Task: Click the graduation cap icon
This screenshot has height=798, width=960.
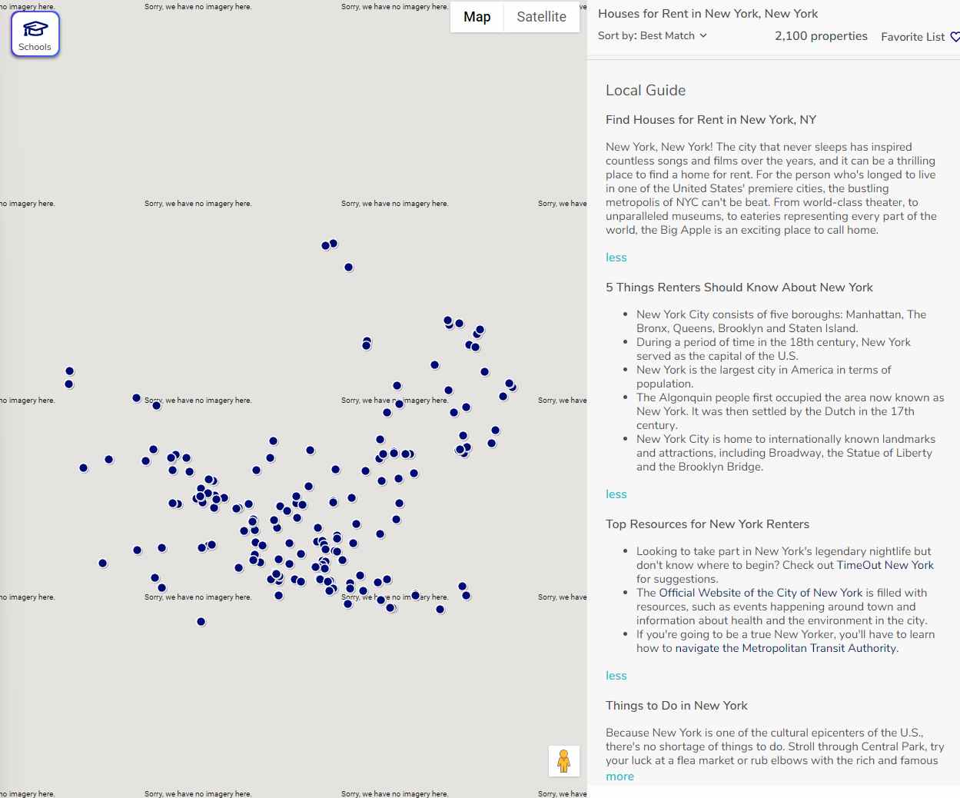Action: click(x=35, y=29)
